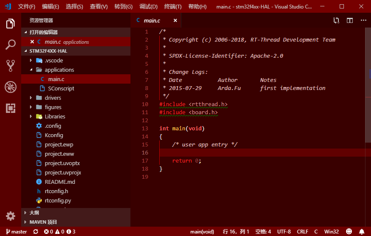371x236 pixels.
Task: Open the 调试(D) menu
Action: [148, 6]
